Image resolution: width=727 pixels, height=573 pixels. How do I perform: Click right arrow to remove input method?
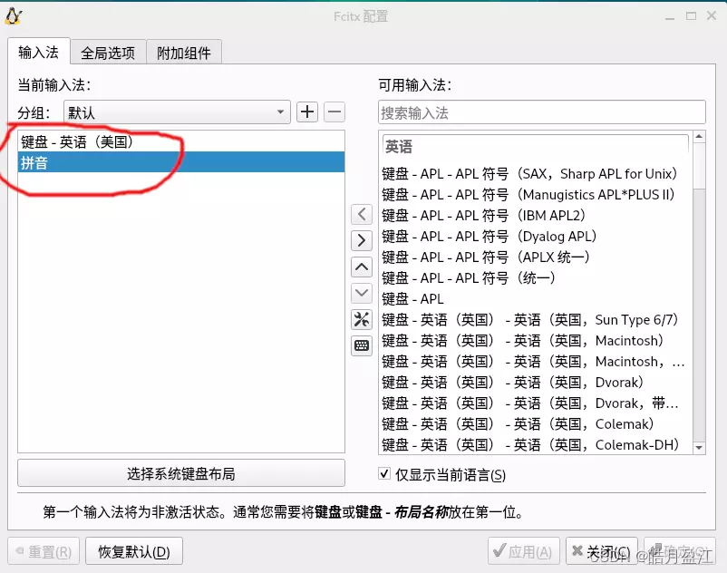362,240
